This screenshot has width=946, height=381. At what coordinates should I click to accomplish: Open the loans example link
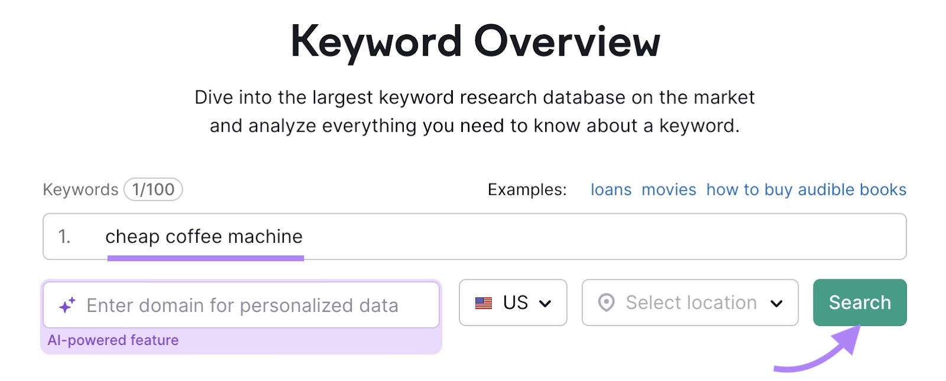click(x=611, y=190)
